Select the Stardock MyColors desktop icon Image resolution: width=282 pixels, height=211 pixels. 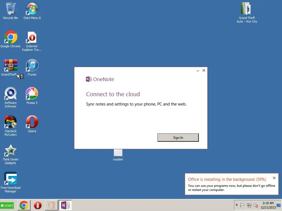10,126
